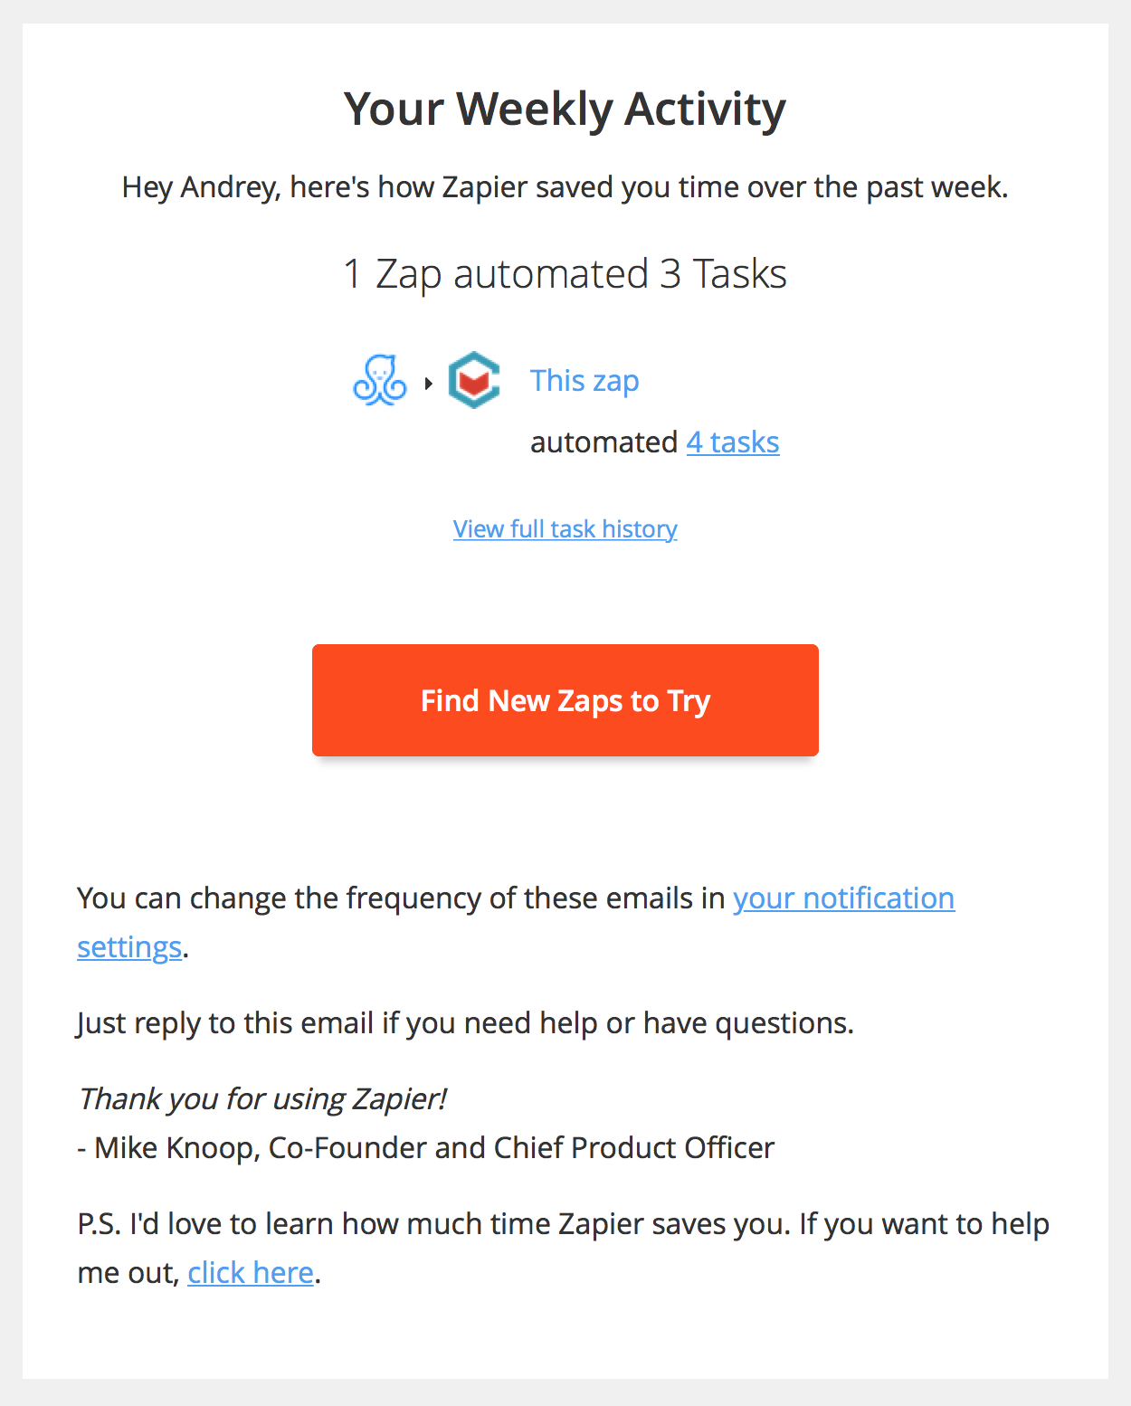This screenshot has width=1131, height=1406.
Task: View full task history
Action: click(565, 528)
